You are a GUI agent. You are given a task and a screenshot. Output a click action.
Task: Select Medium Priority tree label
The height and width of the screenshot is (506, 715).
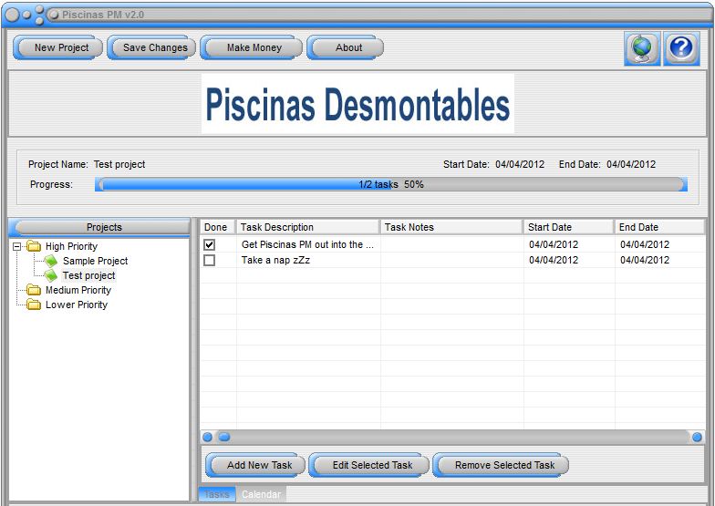point(78,290)
